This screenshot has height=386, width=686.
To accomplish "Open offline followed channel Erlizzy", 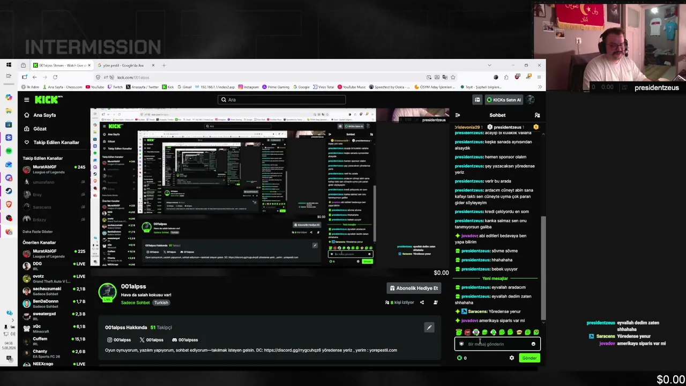I will click(x=54, y=220).
